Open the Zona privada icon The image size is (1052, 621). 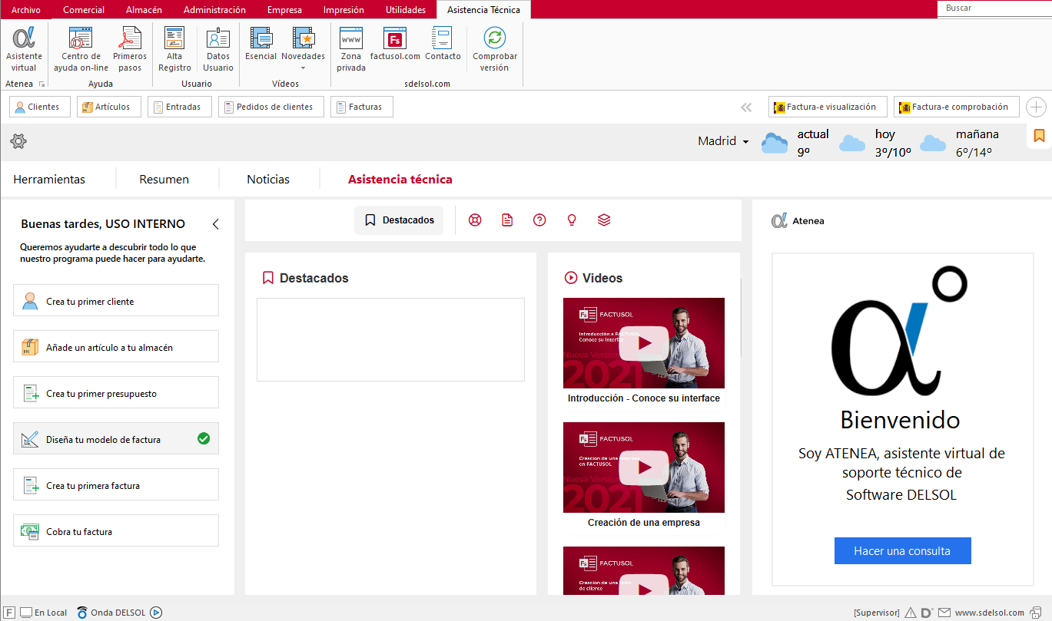tap(351, 49)
